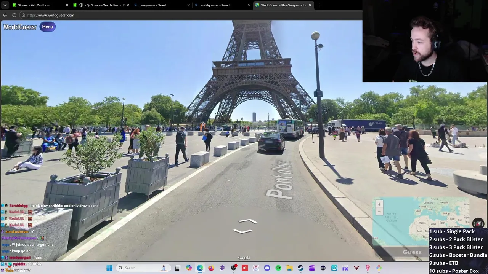Open a new browser tab

coord(319,5)
